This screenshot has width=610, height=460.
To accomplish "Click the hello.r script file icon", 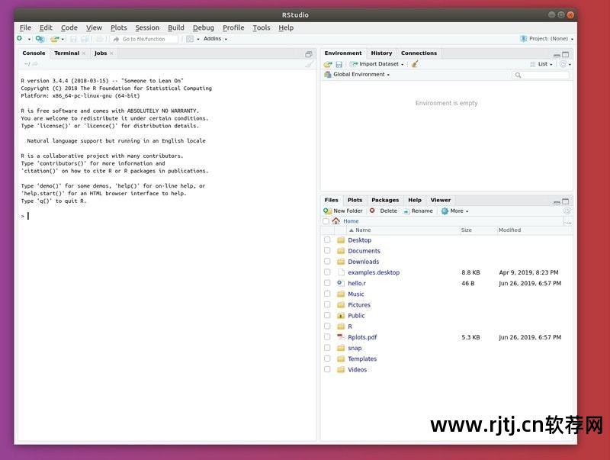I will pos(341,283).
